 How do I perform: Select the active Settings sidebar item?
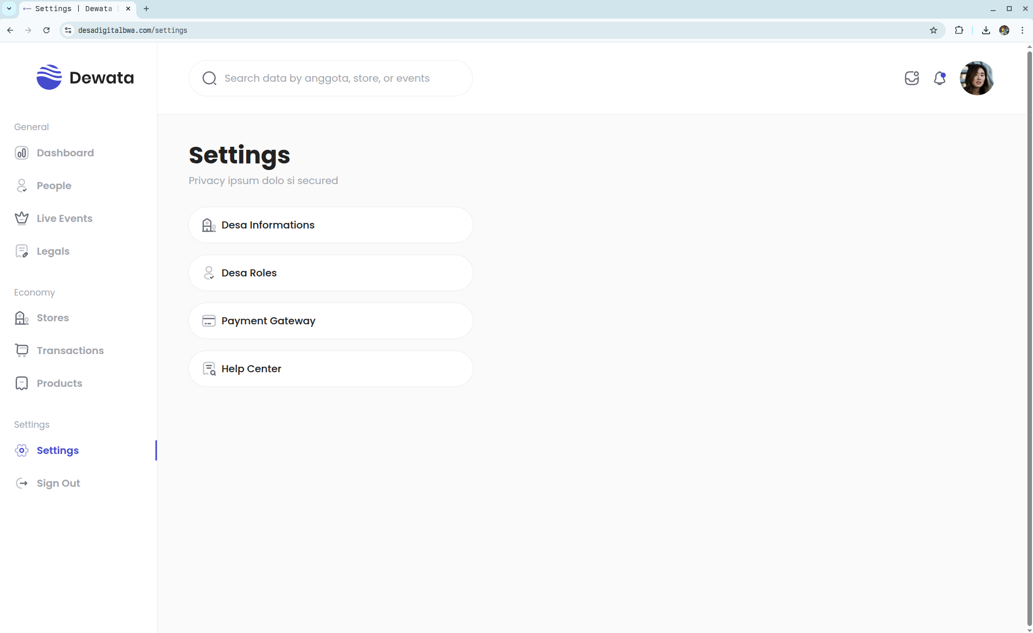[x=58, y=450]
